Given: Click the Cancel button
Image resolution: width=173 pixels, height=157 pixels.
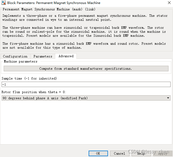Looking at the screenshot, I should coord(119,154).
